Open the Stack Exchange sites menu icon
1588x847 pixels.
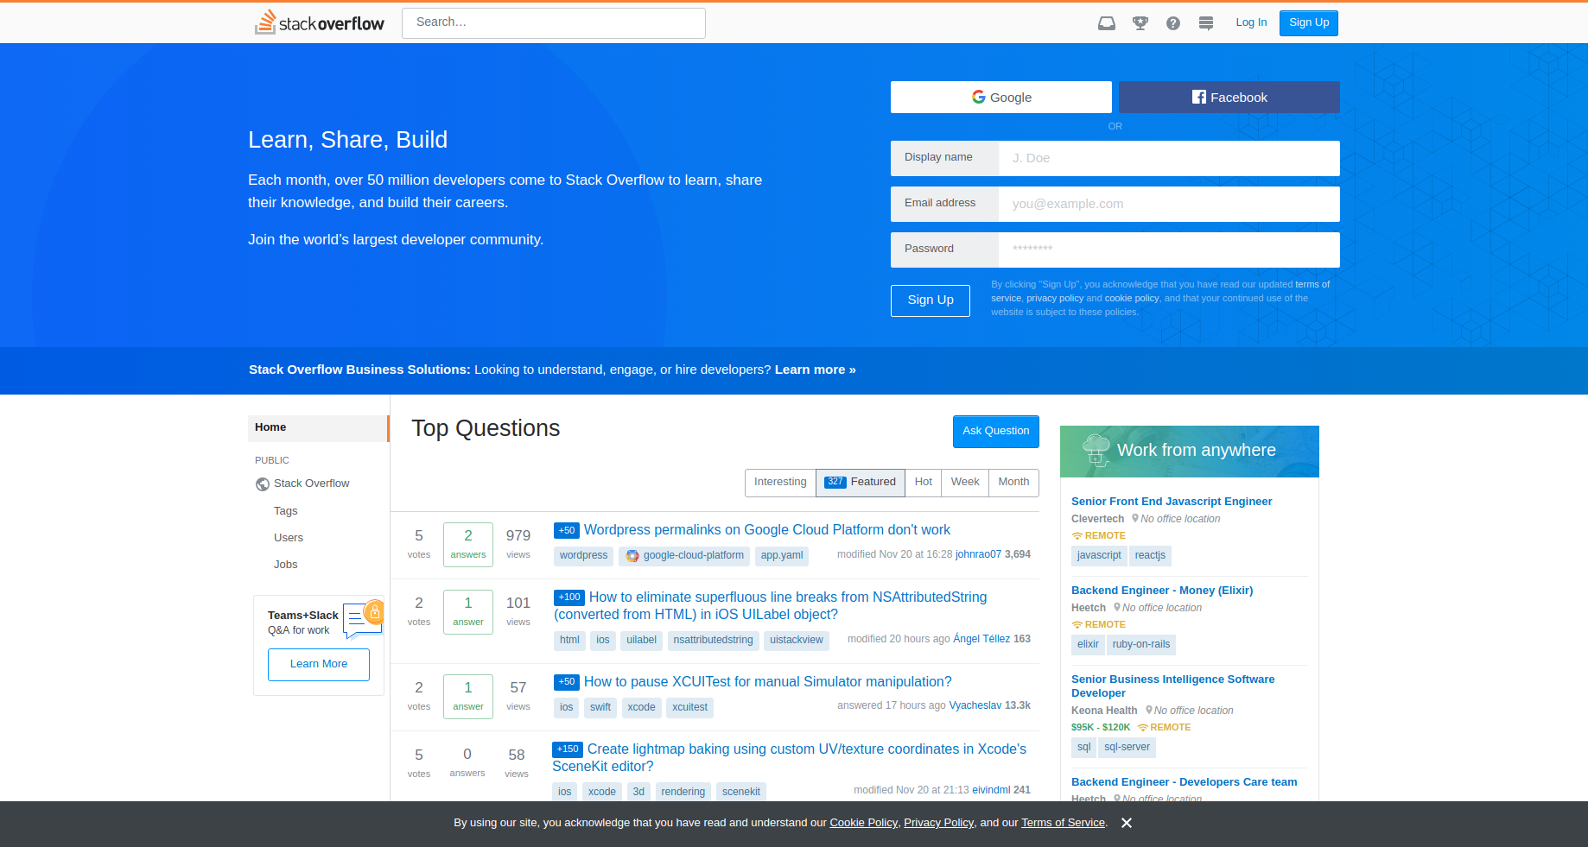(x=1206, y=23)
